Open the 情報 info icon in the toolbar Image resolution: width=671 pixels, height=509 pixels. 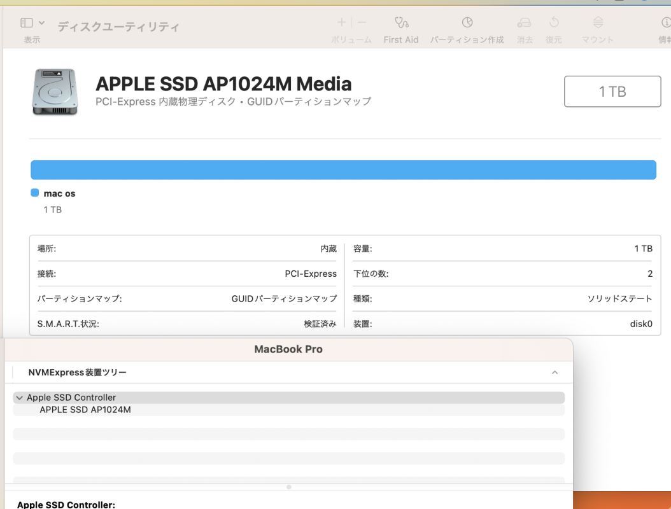tap(666, 23)
